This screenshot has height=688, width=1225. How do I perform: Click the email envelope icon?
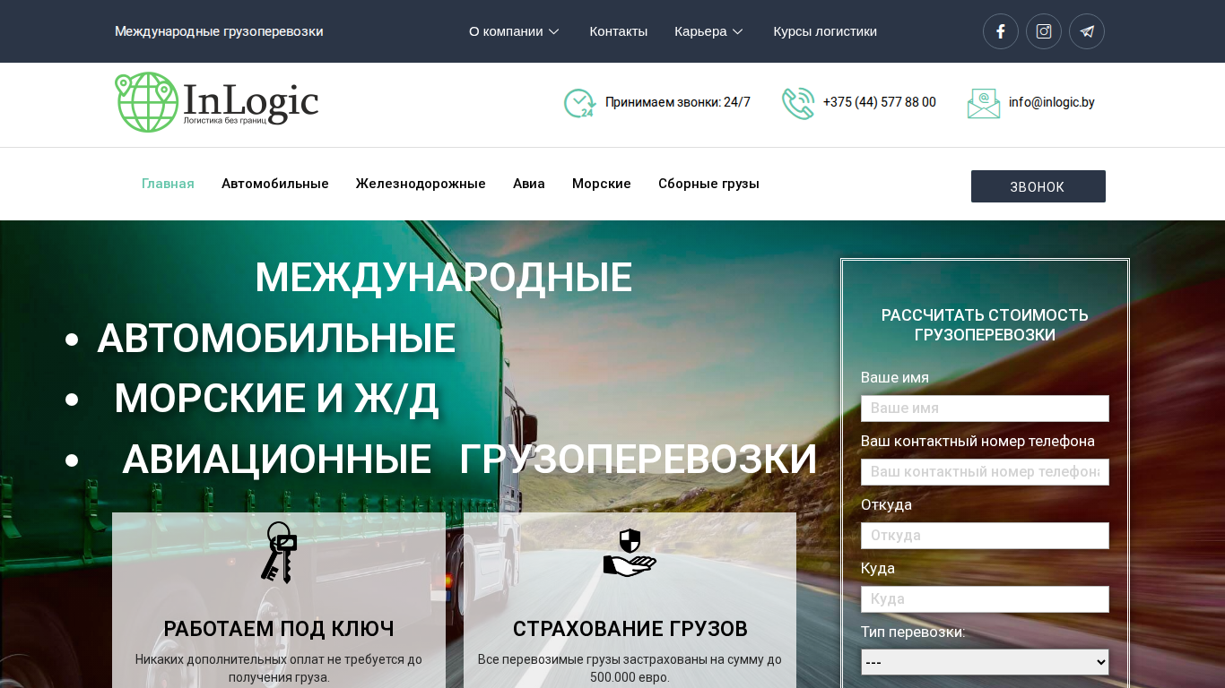tap(984, 103)
